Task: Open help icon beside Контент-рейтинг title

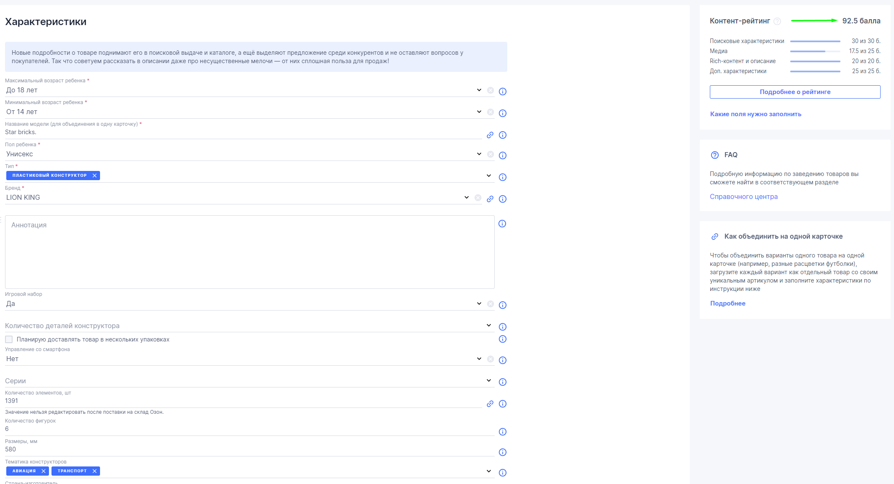Action: point(777,21)
